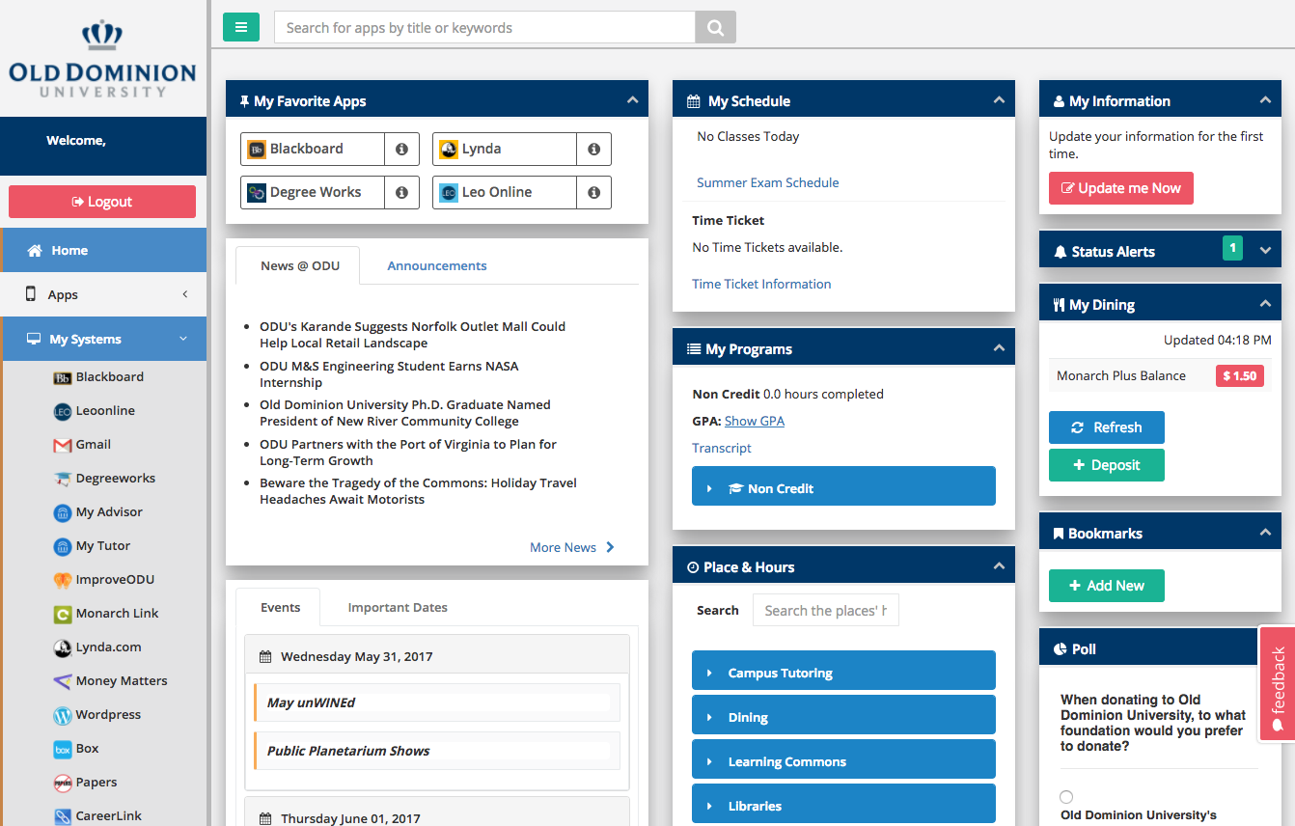Expand the Campus Tutoring section
1295x826 pixels.
(x=842, y=673)
